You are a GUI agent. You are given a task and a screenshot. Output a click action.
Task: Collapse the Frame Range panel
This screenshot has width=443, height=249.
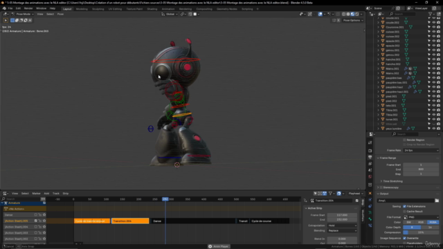click(x=388, y=158)
